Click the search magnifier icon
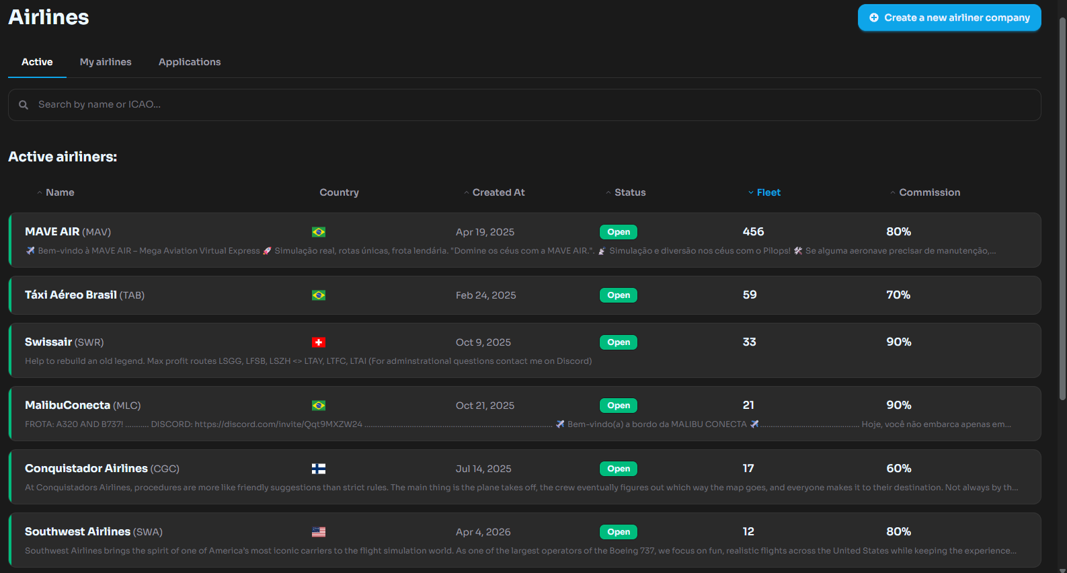Image resolution: width=1067 pixels, height=573 pixels. (24, 105)
